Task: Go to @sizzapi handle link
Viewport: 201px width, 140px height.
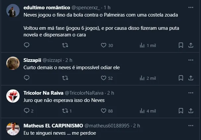Action: pos(53,60)
